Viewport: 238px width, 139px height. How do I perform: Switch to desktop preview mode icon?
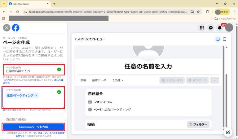(218, 39)
